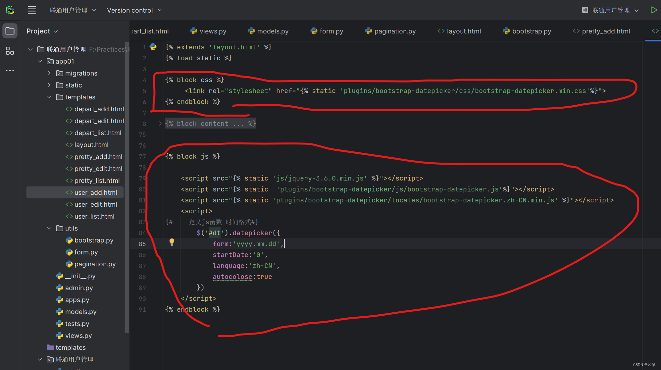661x370 pixels.
Task: Open the run configuration dropdown
Action: point(610,10)
